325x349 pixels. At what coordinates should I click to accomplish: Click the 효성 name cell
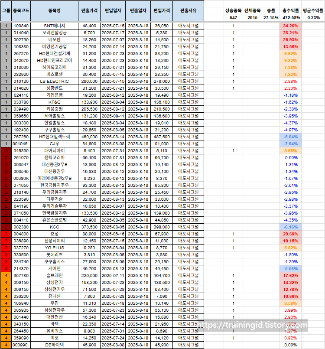54,234
